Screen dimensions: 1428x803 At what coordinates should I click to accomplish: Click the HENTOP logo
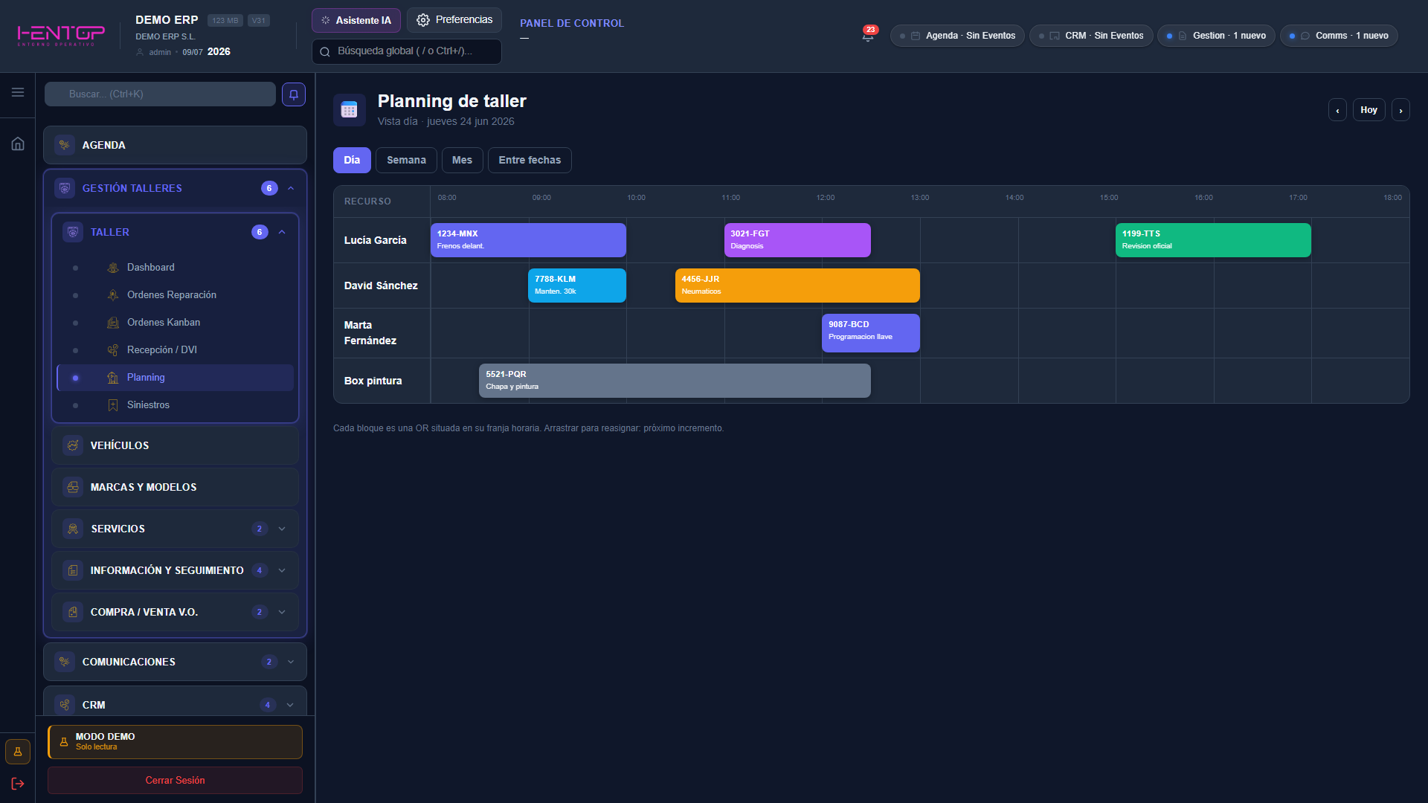(x=61, y=35)
